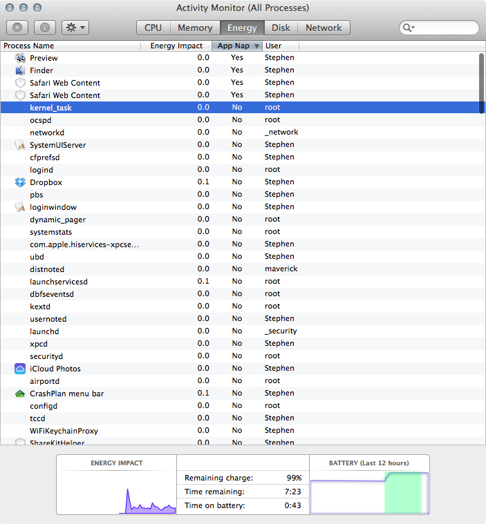The width and height of the screenshot is (486, 524).
Task: Click the Energy Impact graph
Action: (x=116, y=492)
